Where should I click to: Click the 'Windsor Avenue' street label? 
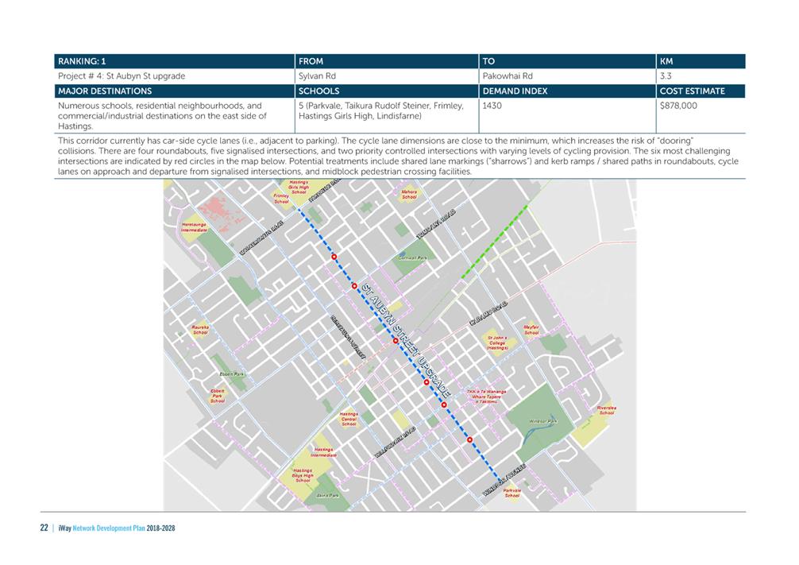point(504,480)
